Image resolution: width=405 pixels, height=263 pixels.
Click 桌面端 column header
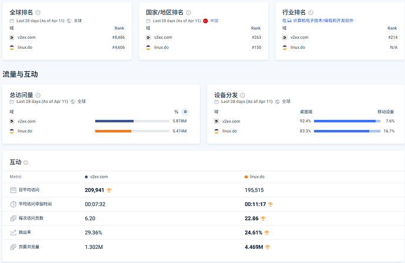(306, 112)
